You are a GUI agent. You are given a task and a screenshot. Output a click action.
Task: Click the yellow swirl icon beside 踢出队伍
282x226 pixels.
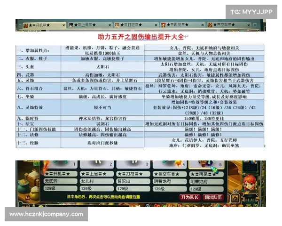pos(235,198)
